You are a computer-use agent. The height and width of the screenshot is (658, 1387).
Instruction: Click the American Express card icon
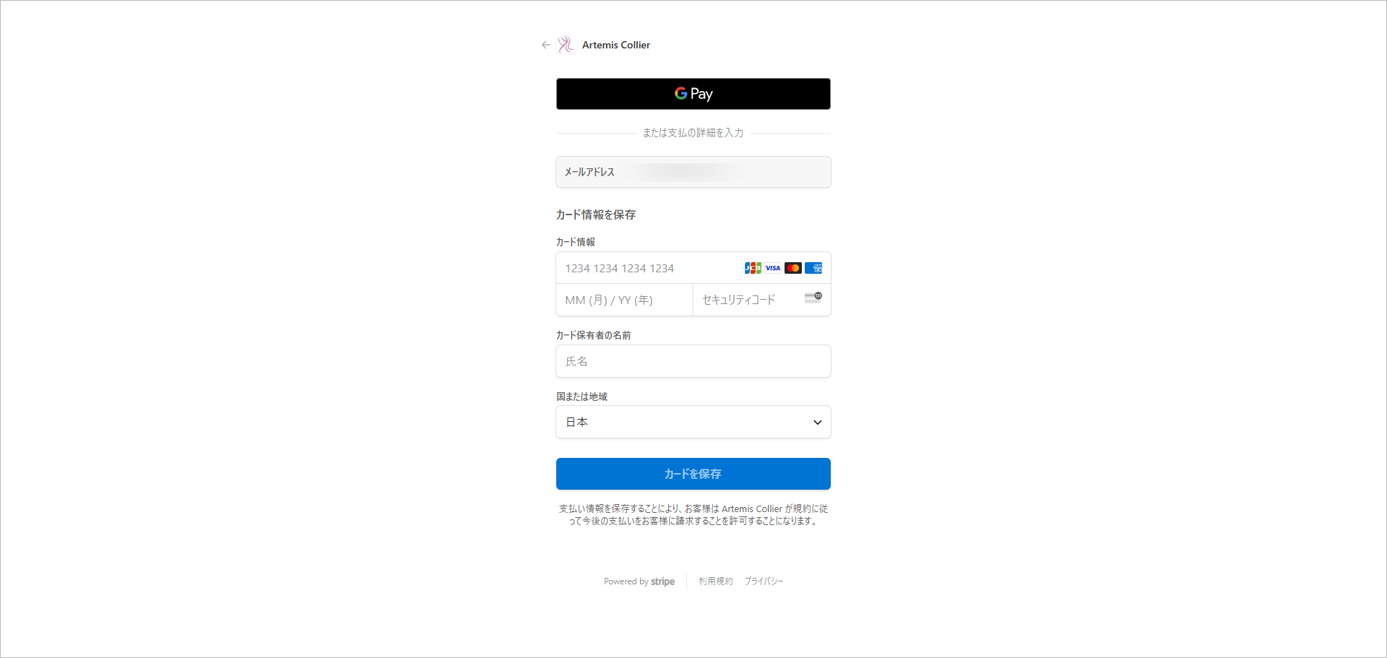coord(813,268)
